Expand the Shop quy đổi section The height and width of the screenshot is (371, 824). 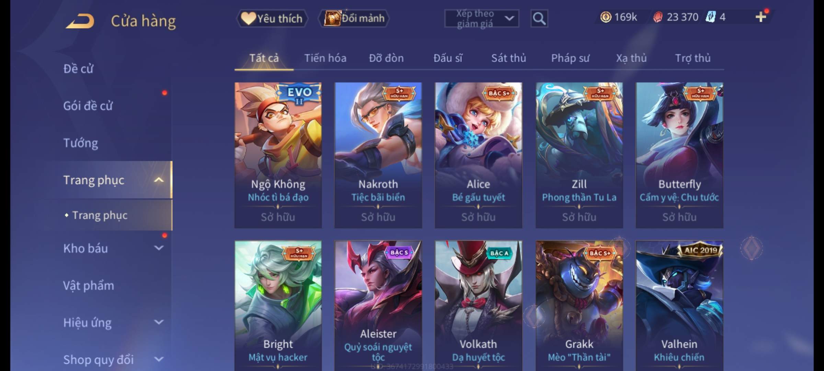coord(159,359)
